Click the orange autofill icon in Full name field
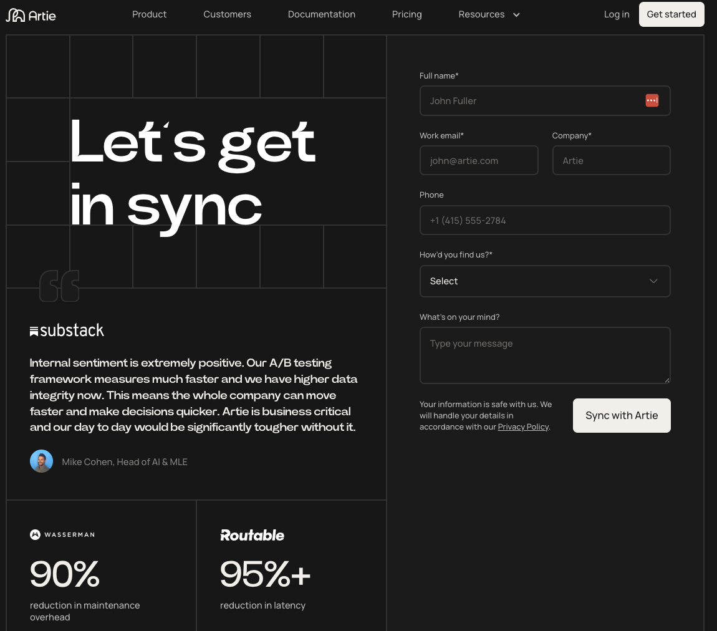Viewport: 717px width, 631px height. (x=652, y=100)
